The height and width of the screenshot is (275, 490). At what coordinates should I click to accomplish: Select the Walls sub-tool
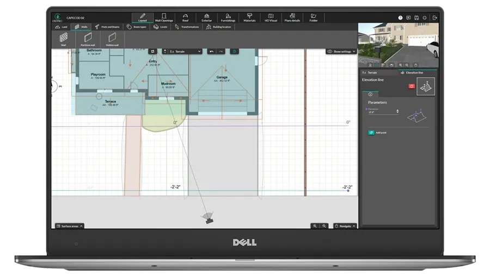[81, 27]
